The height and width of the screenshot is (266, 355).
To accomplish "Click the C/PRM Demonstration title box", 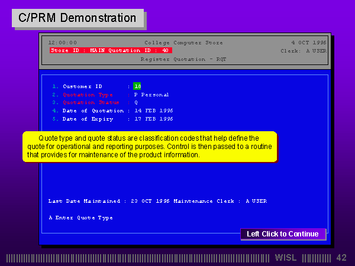I will 78,18.
